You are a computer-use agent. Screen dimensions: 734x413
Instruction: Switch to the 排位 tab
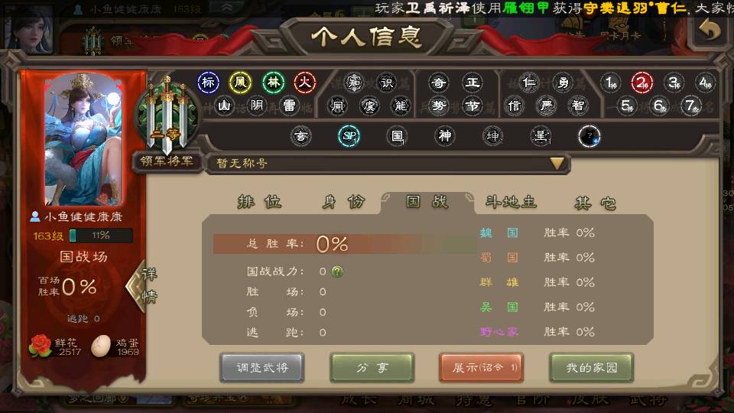coord(260,202)
